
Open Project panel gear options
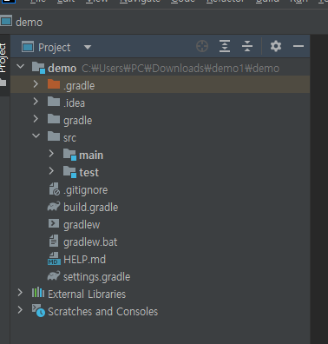276,46
